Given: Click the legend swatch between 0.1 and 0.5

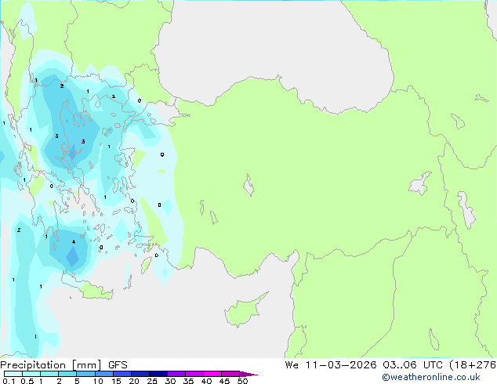Looking at the screenshot, I should pos(13,374).
